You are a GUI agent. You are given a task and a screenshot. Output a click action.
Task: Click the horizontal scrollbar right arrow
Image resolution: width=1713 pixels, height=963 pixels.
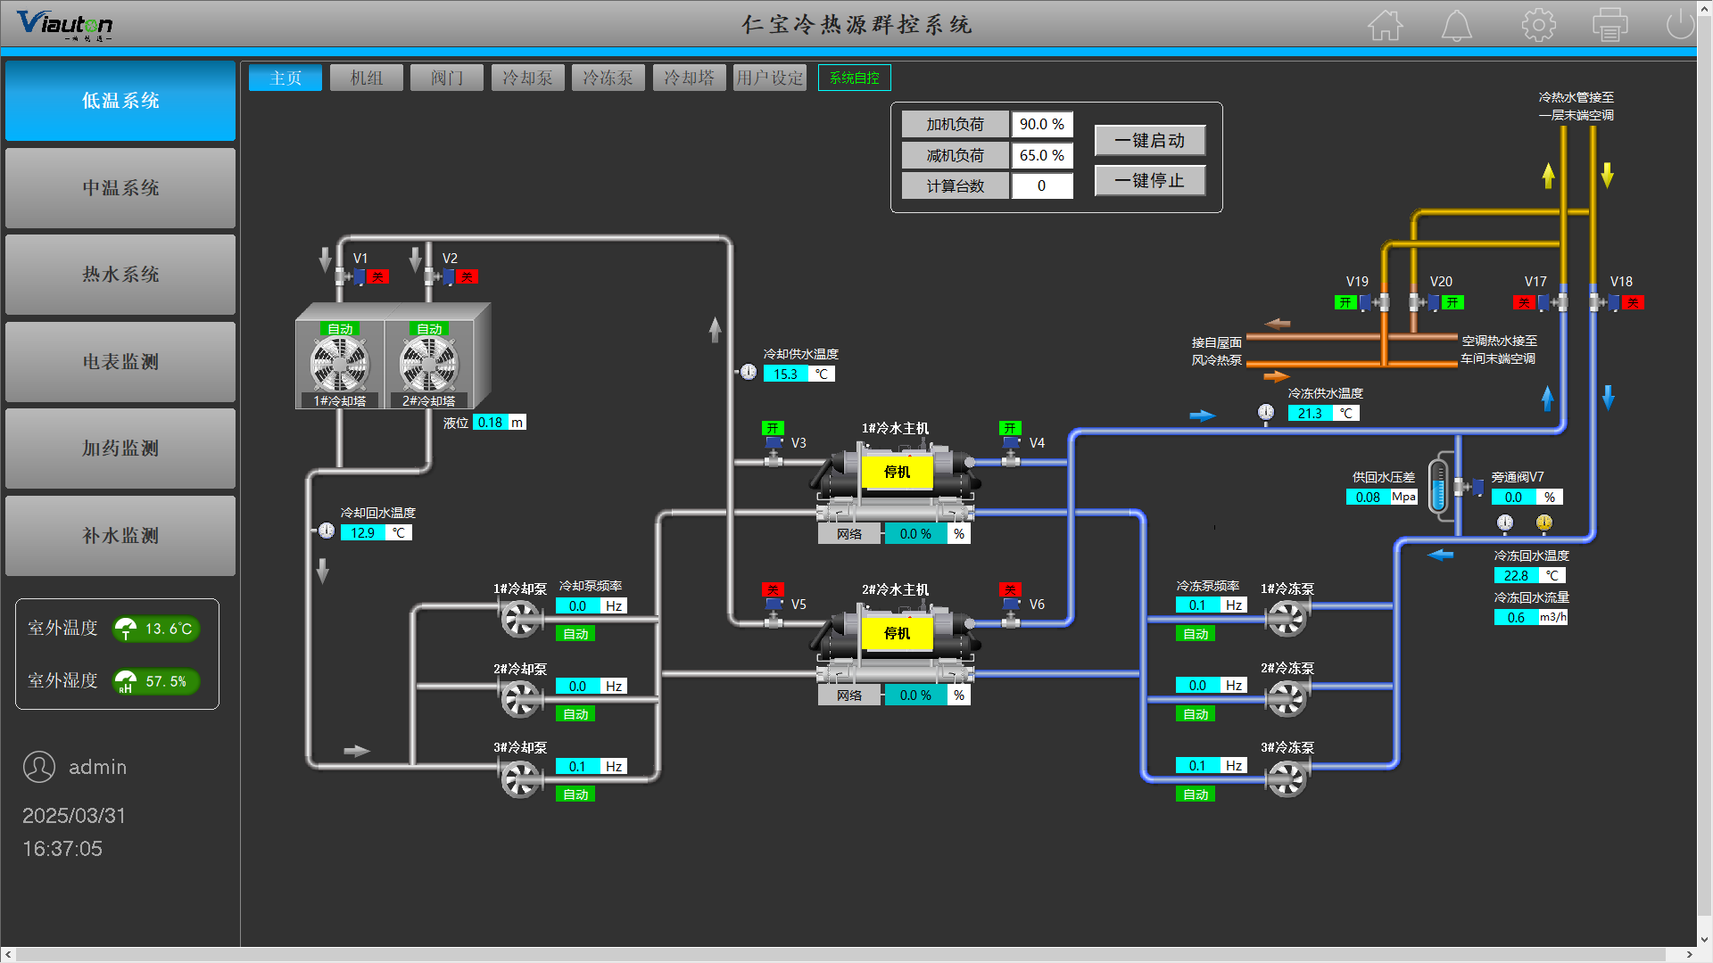coord(1689,954)
